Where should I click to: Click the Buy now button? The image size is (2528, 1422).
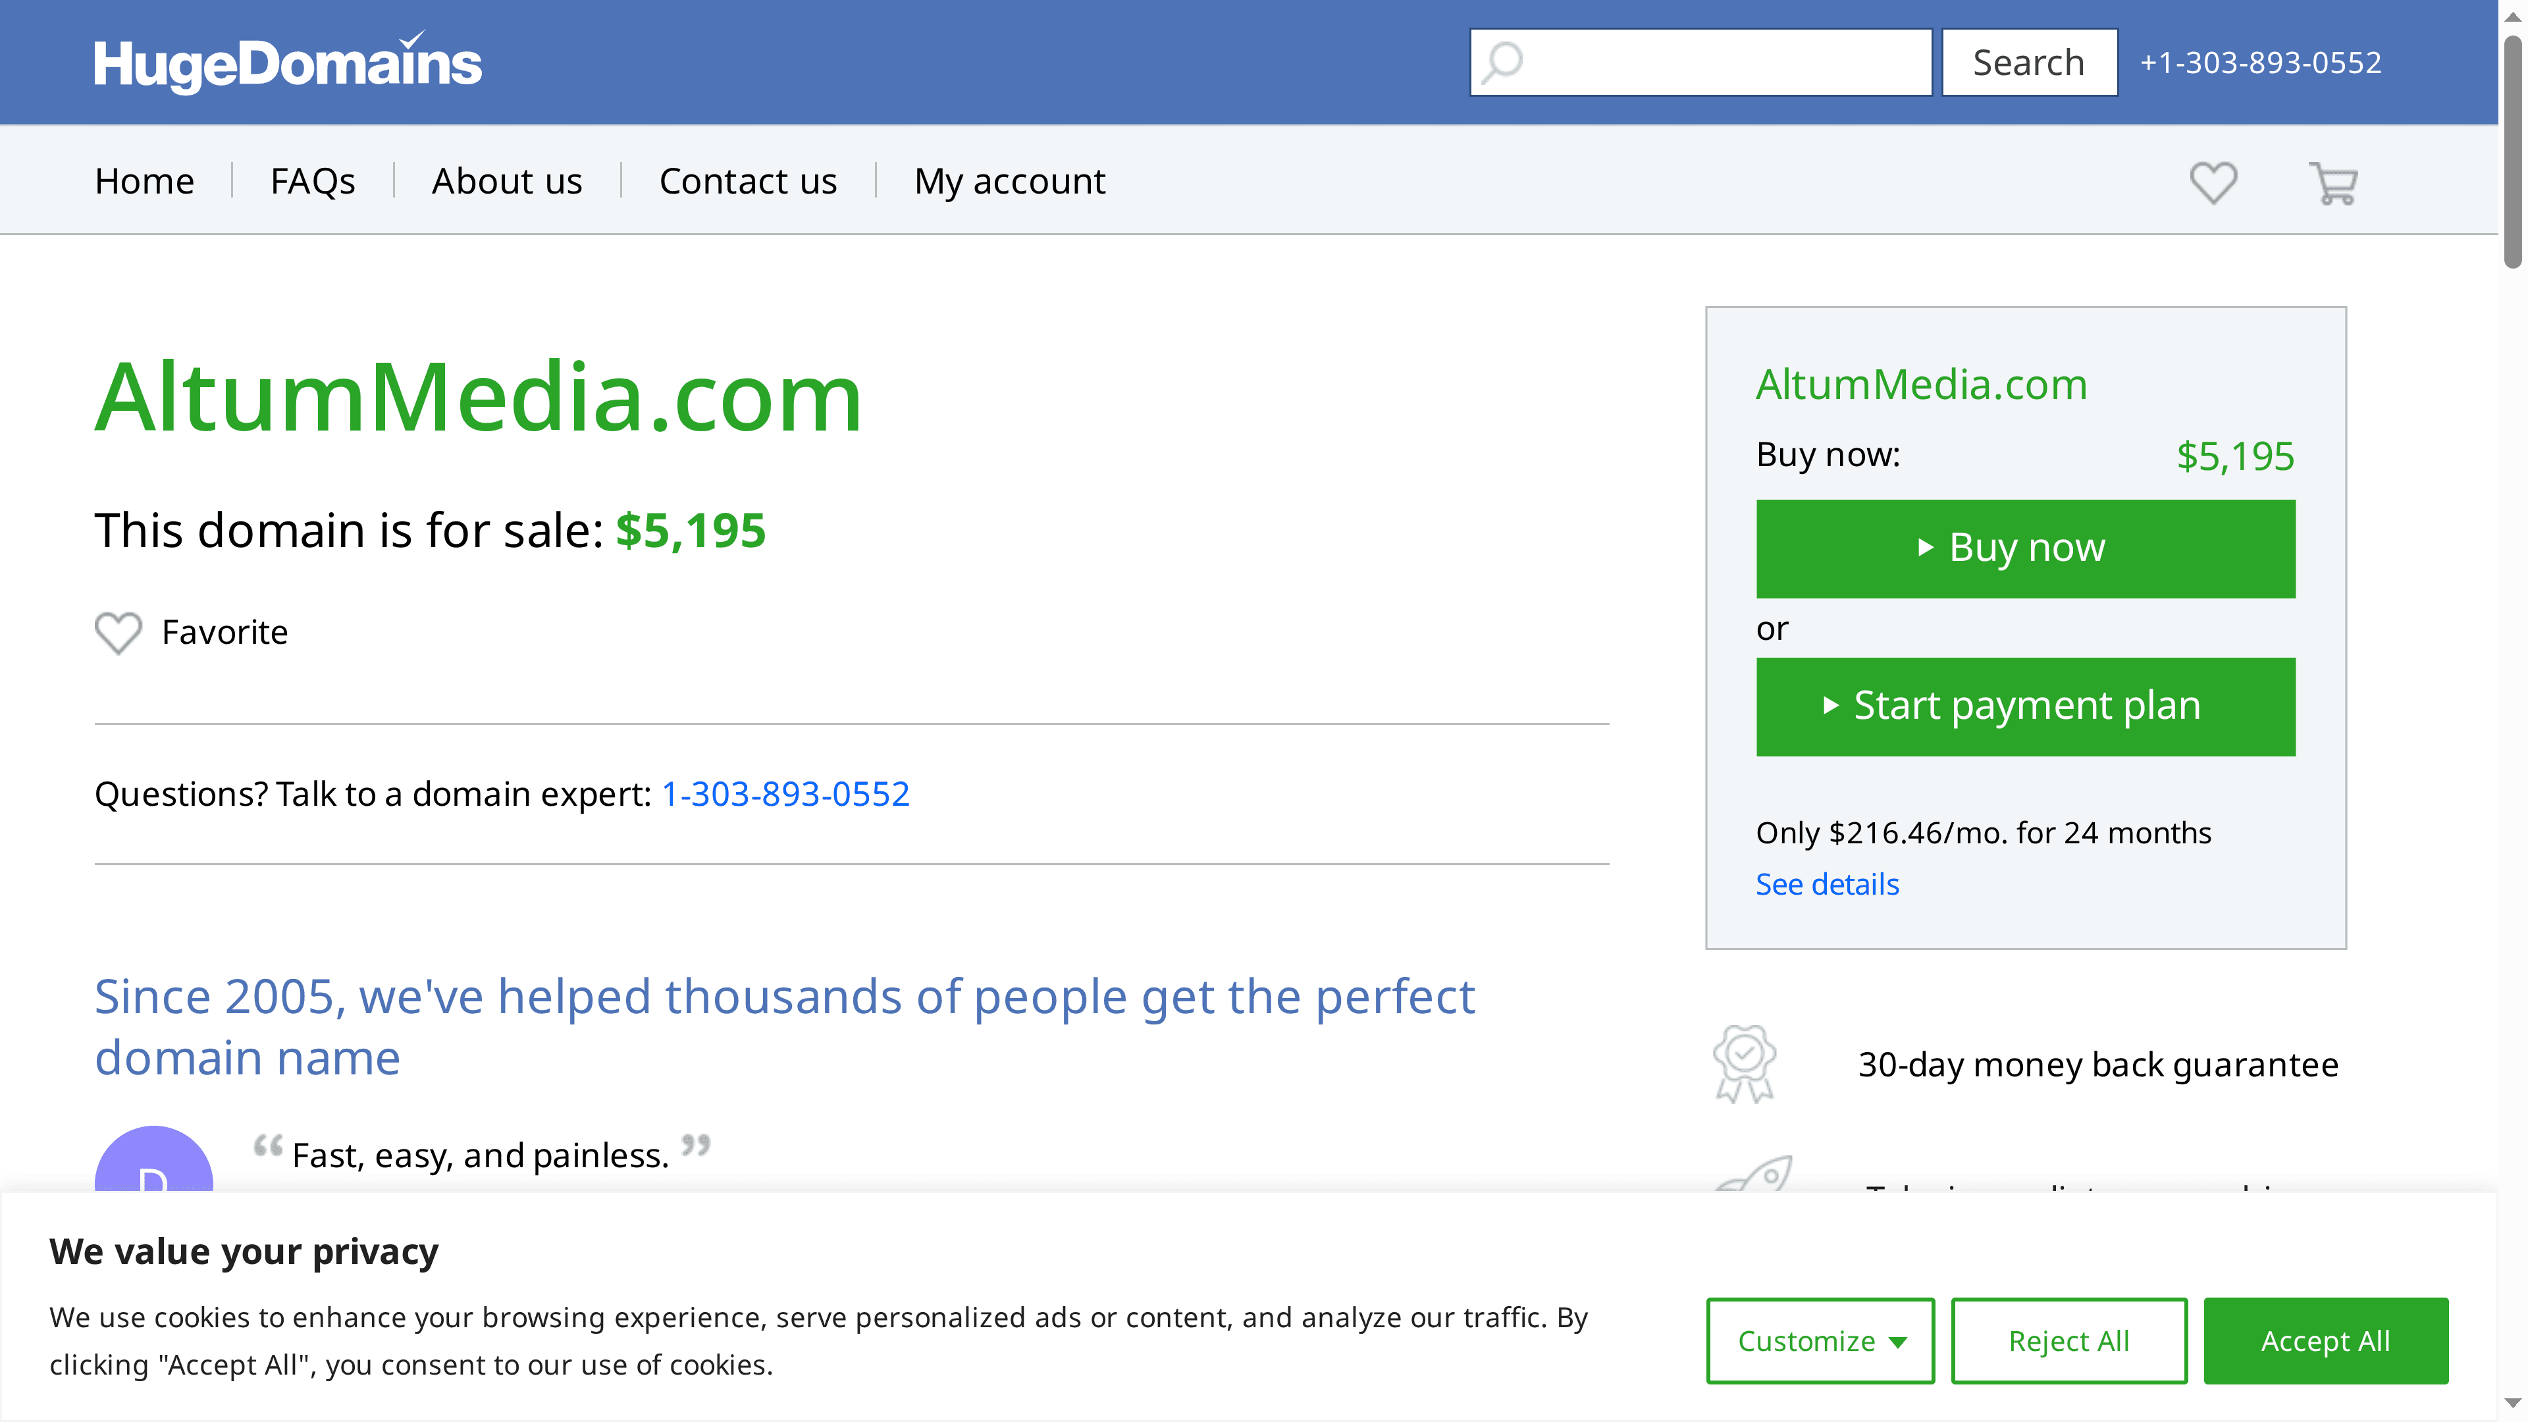click(2026, 548)
